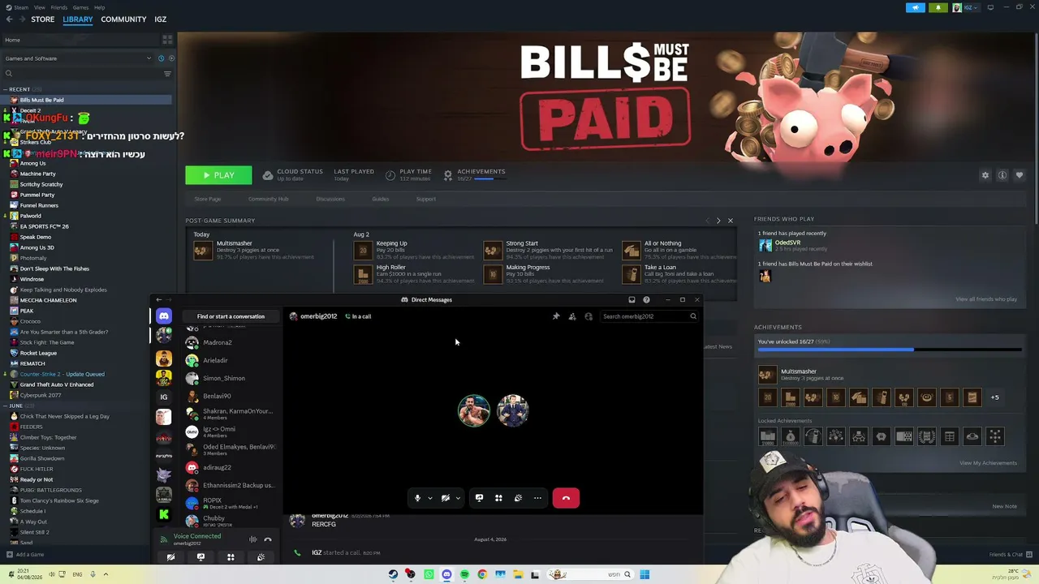Go back with the Steam back arrow
The height and width of the screenshot is (584, 1039).
point(10,19)
